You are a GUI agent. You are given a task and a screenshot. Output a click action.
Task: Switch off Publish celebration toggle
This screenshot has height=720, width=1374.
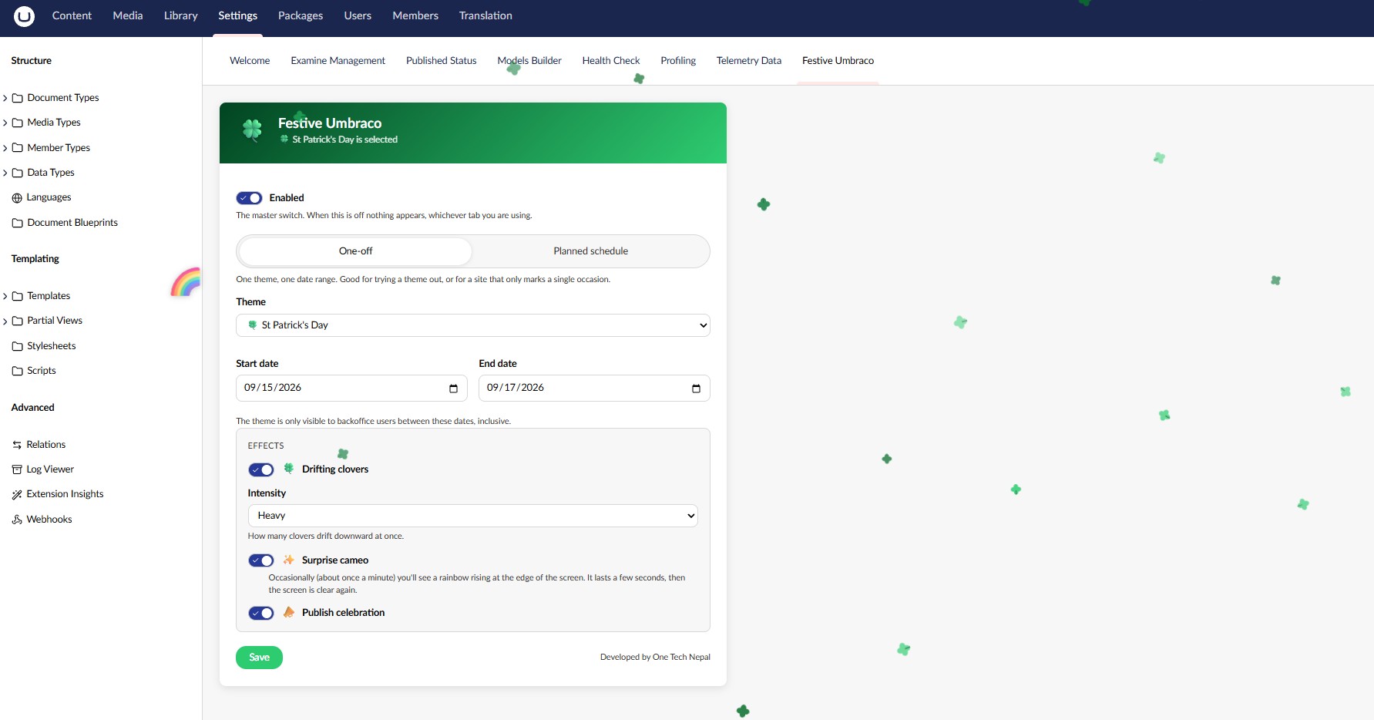pos(261,613)
